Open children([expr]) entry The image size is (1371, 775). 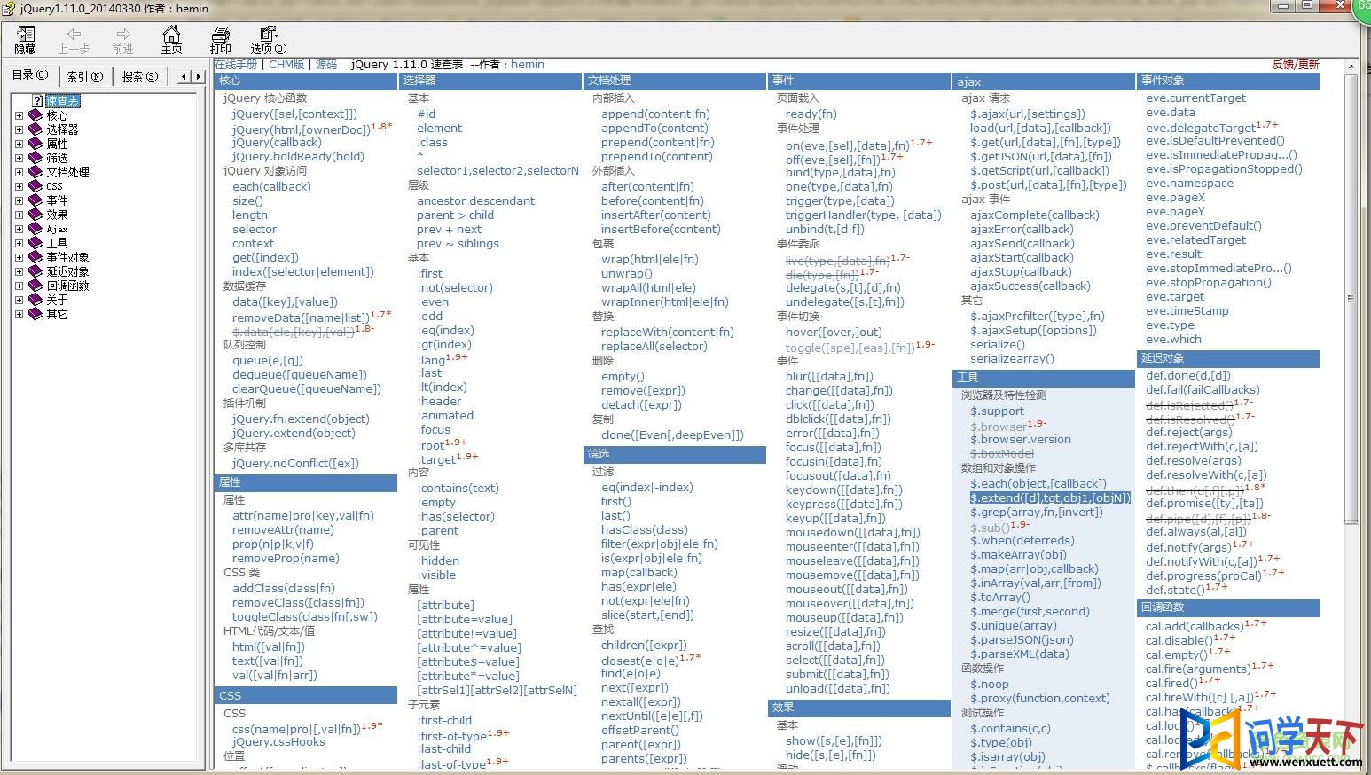click(644, 645)
